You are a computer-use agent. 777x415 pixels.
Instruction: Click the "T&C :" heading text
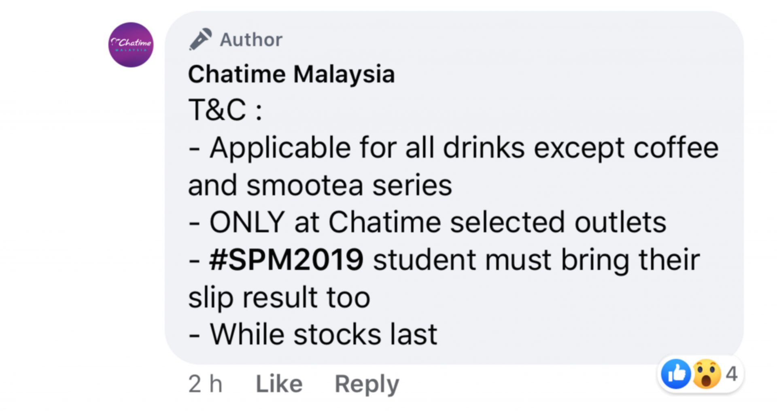pyautogui.click(x=225, y=110)
